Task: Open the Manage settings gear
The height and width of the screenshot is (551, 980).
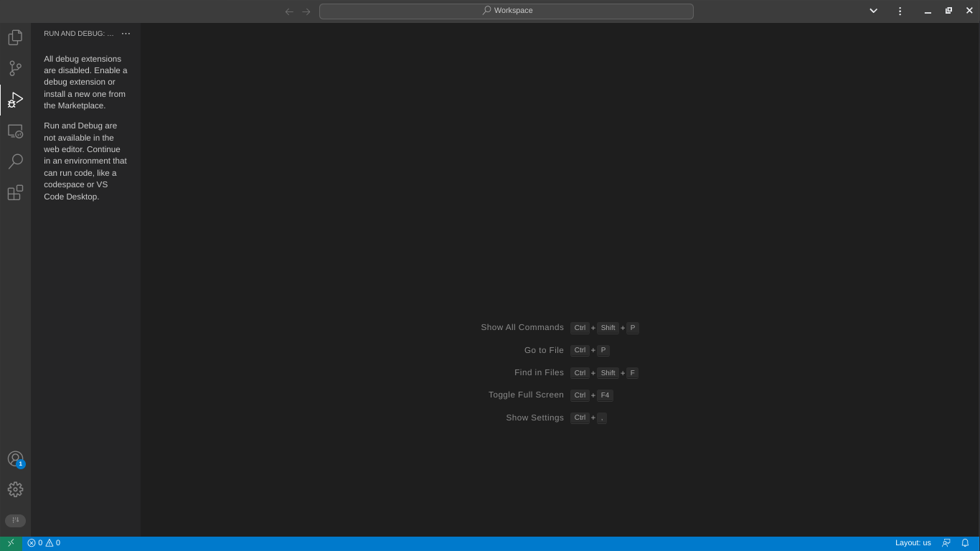Action: (x=15, y=489)
